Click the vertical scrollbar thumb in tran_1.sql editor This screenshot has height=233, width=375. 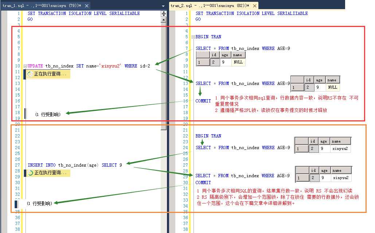click(x=164, y=76)
